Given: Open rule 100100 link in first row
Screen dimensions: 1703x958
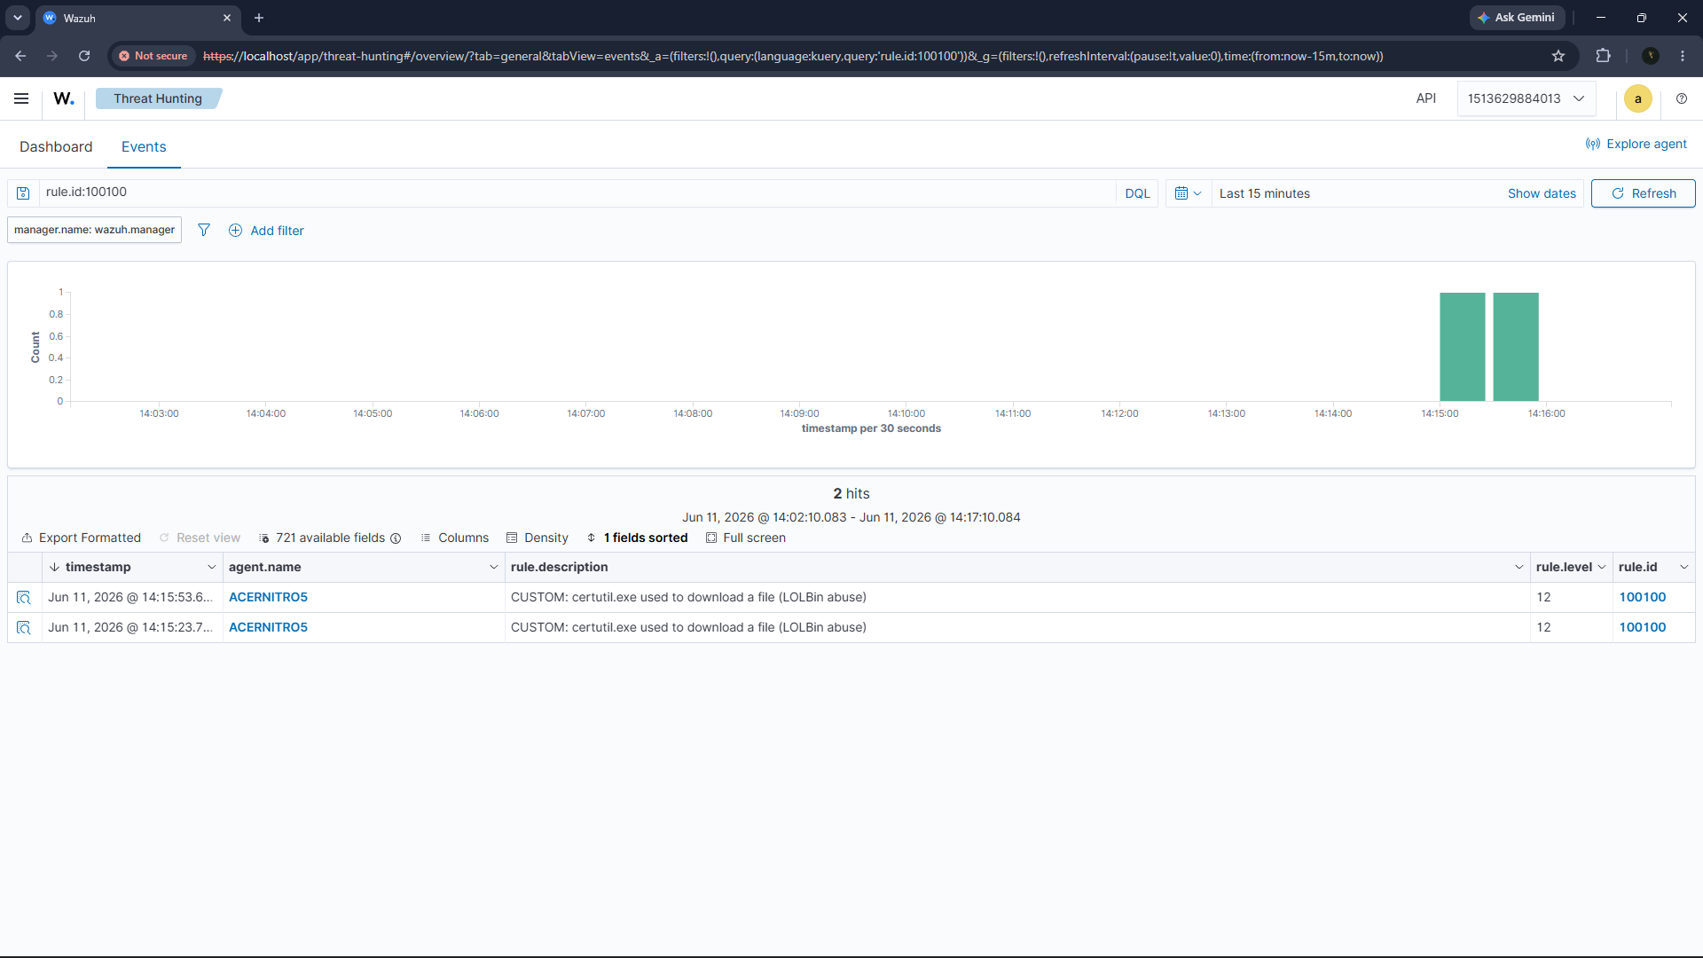Looking at the screenshot, I should point(1642,598).
